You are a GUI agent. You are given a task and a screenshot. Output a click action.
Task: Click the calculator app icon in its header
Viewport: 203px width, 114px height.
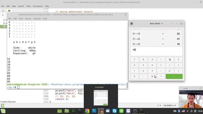click(132, 23)
